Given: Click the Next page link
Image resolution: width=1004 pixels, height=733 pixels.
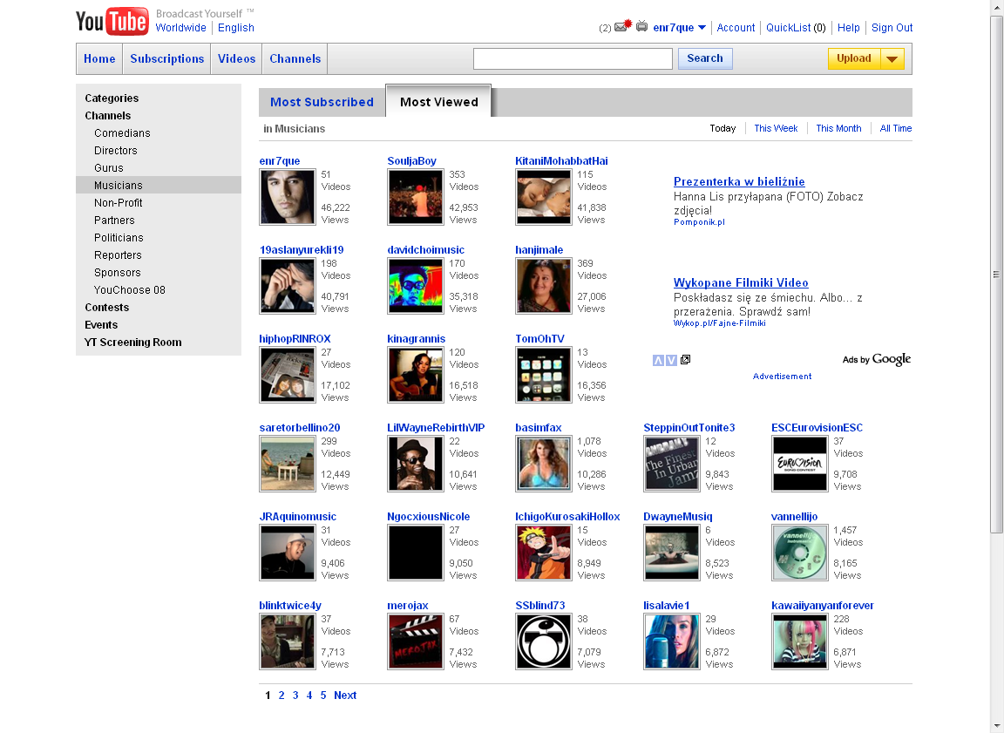Looking at the screenshot, I should tap(345, 696).
